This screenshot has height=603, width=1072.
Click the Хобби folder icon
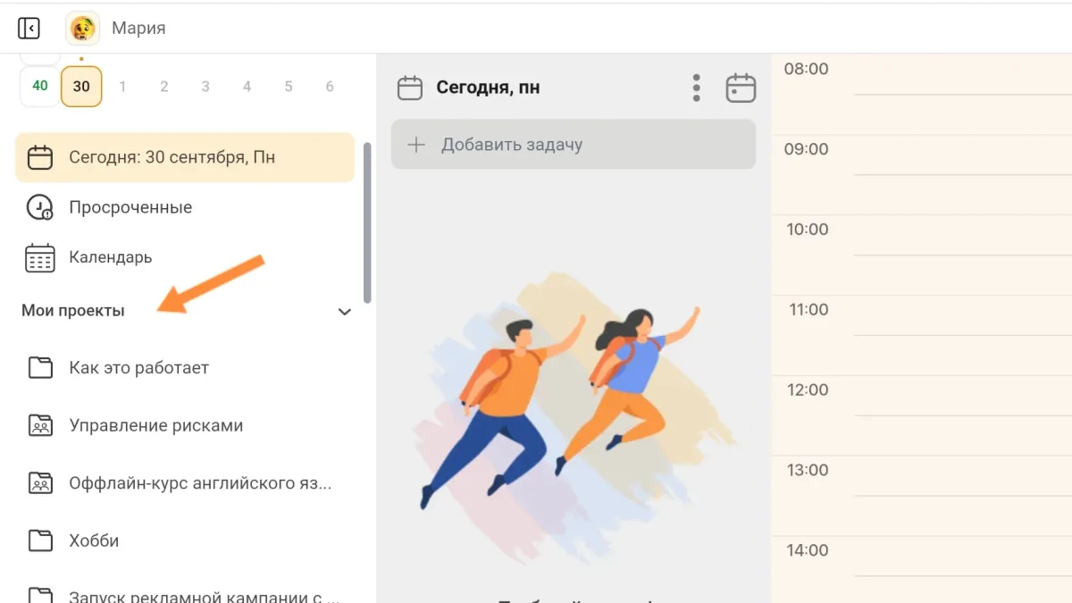point(40,540)
